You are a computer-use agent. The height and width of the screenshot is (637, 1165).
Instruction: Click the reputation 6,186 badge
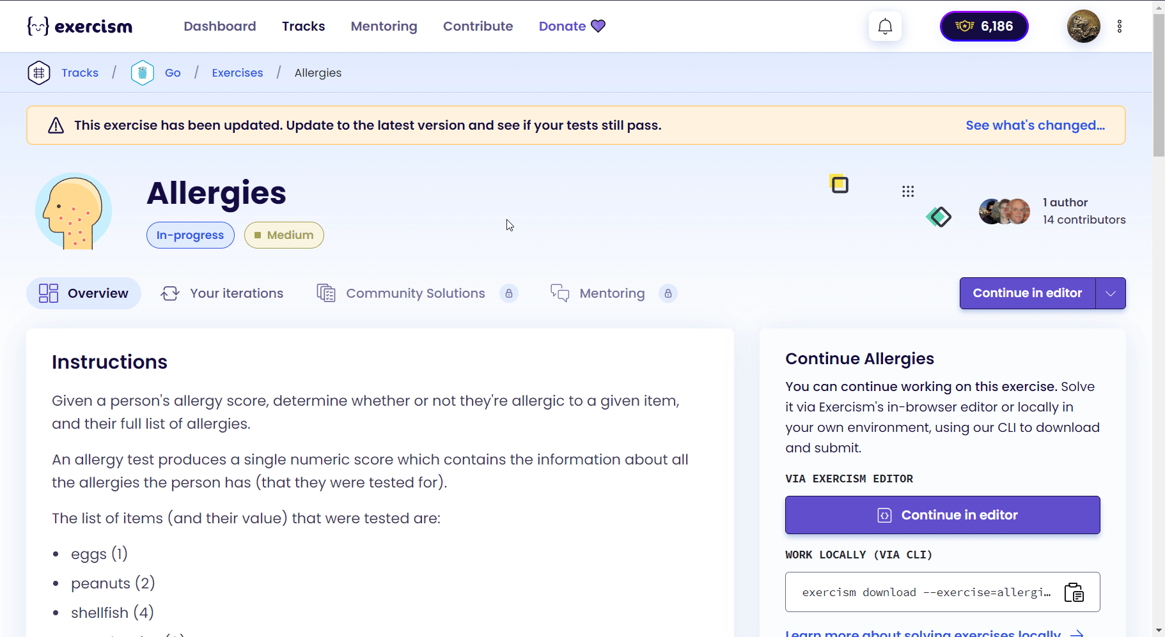984,26
